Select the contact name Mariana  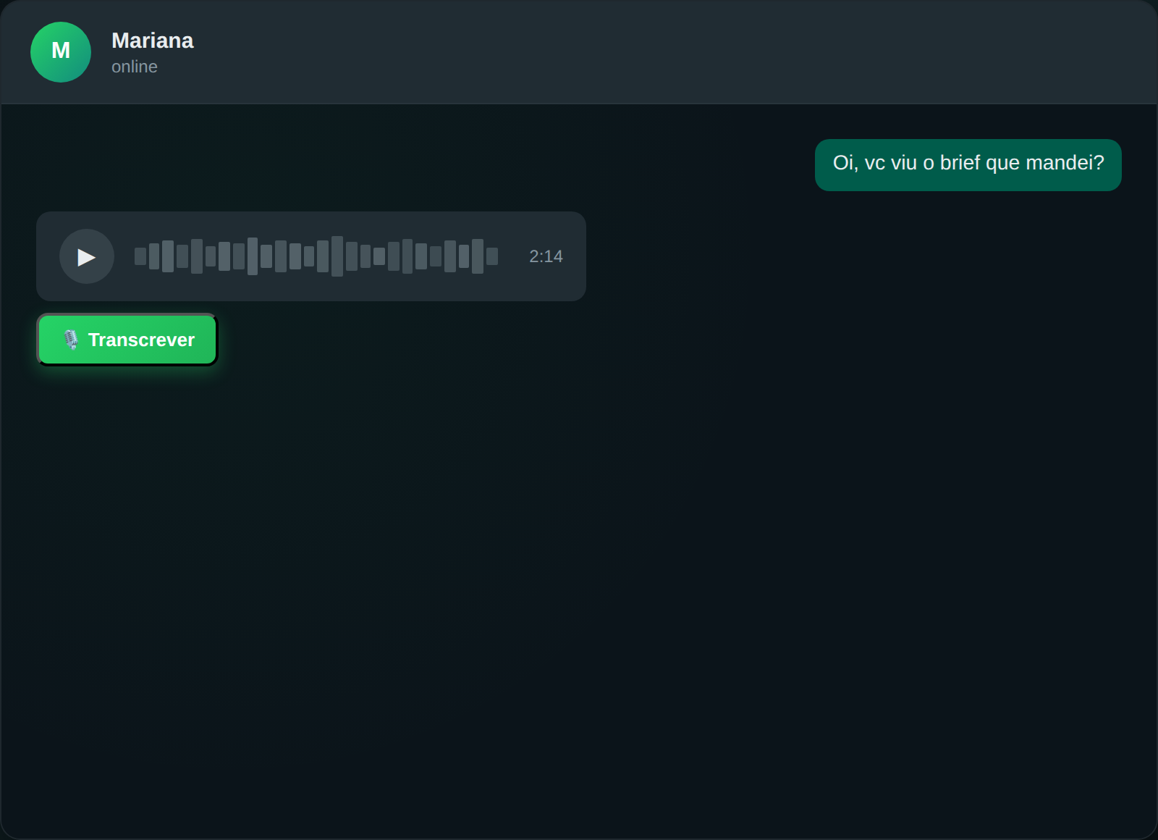(x=153, y=41)
